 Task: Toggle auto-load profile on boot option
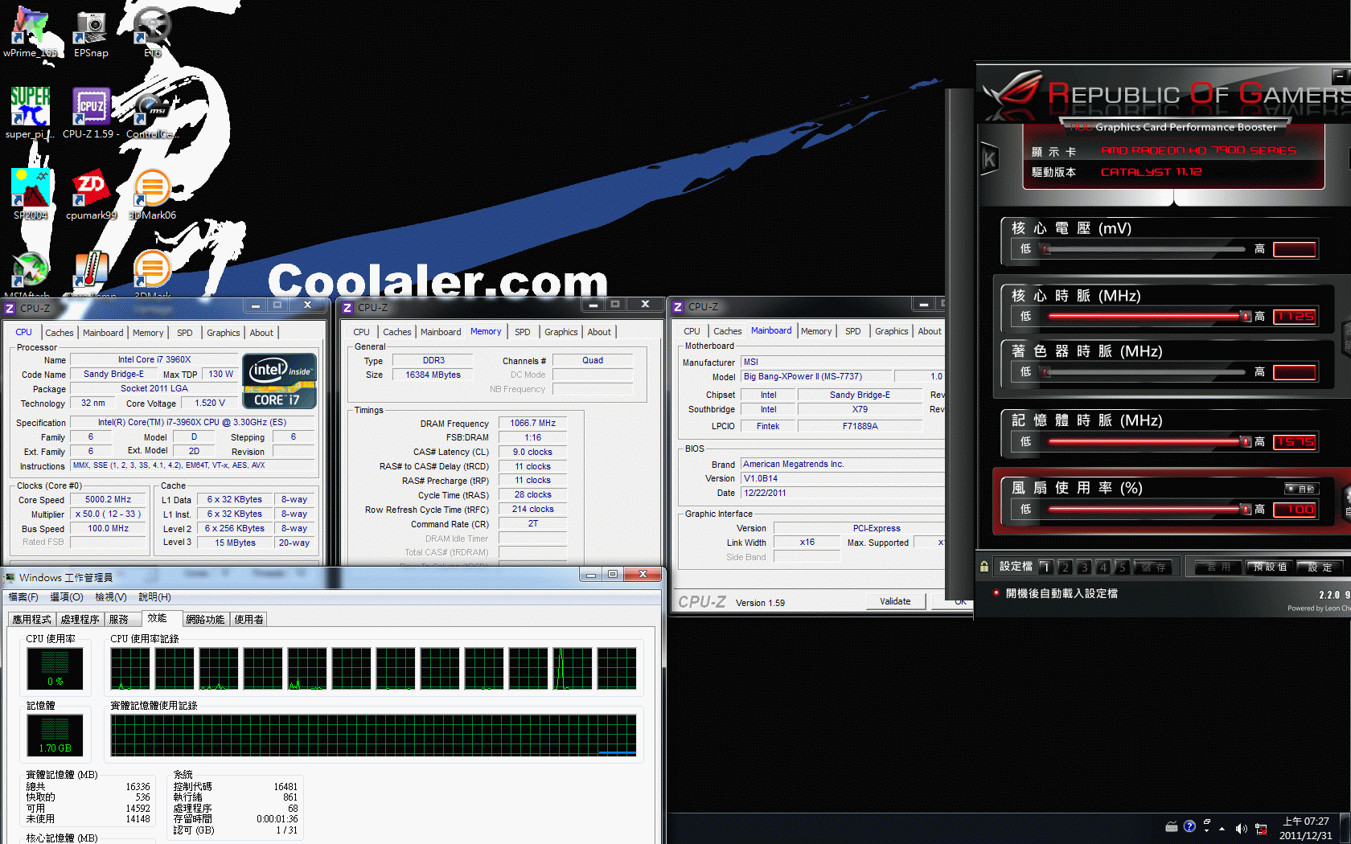pos(1055,593)
